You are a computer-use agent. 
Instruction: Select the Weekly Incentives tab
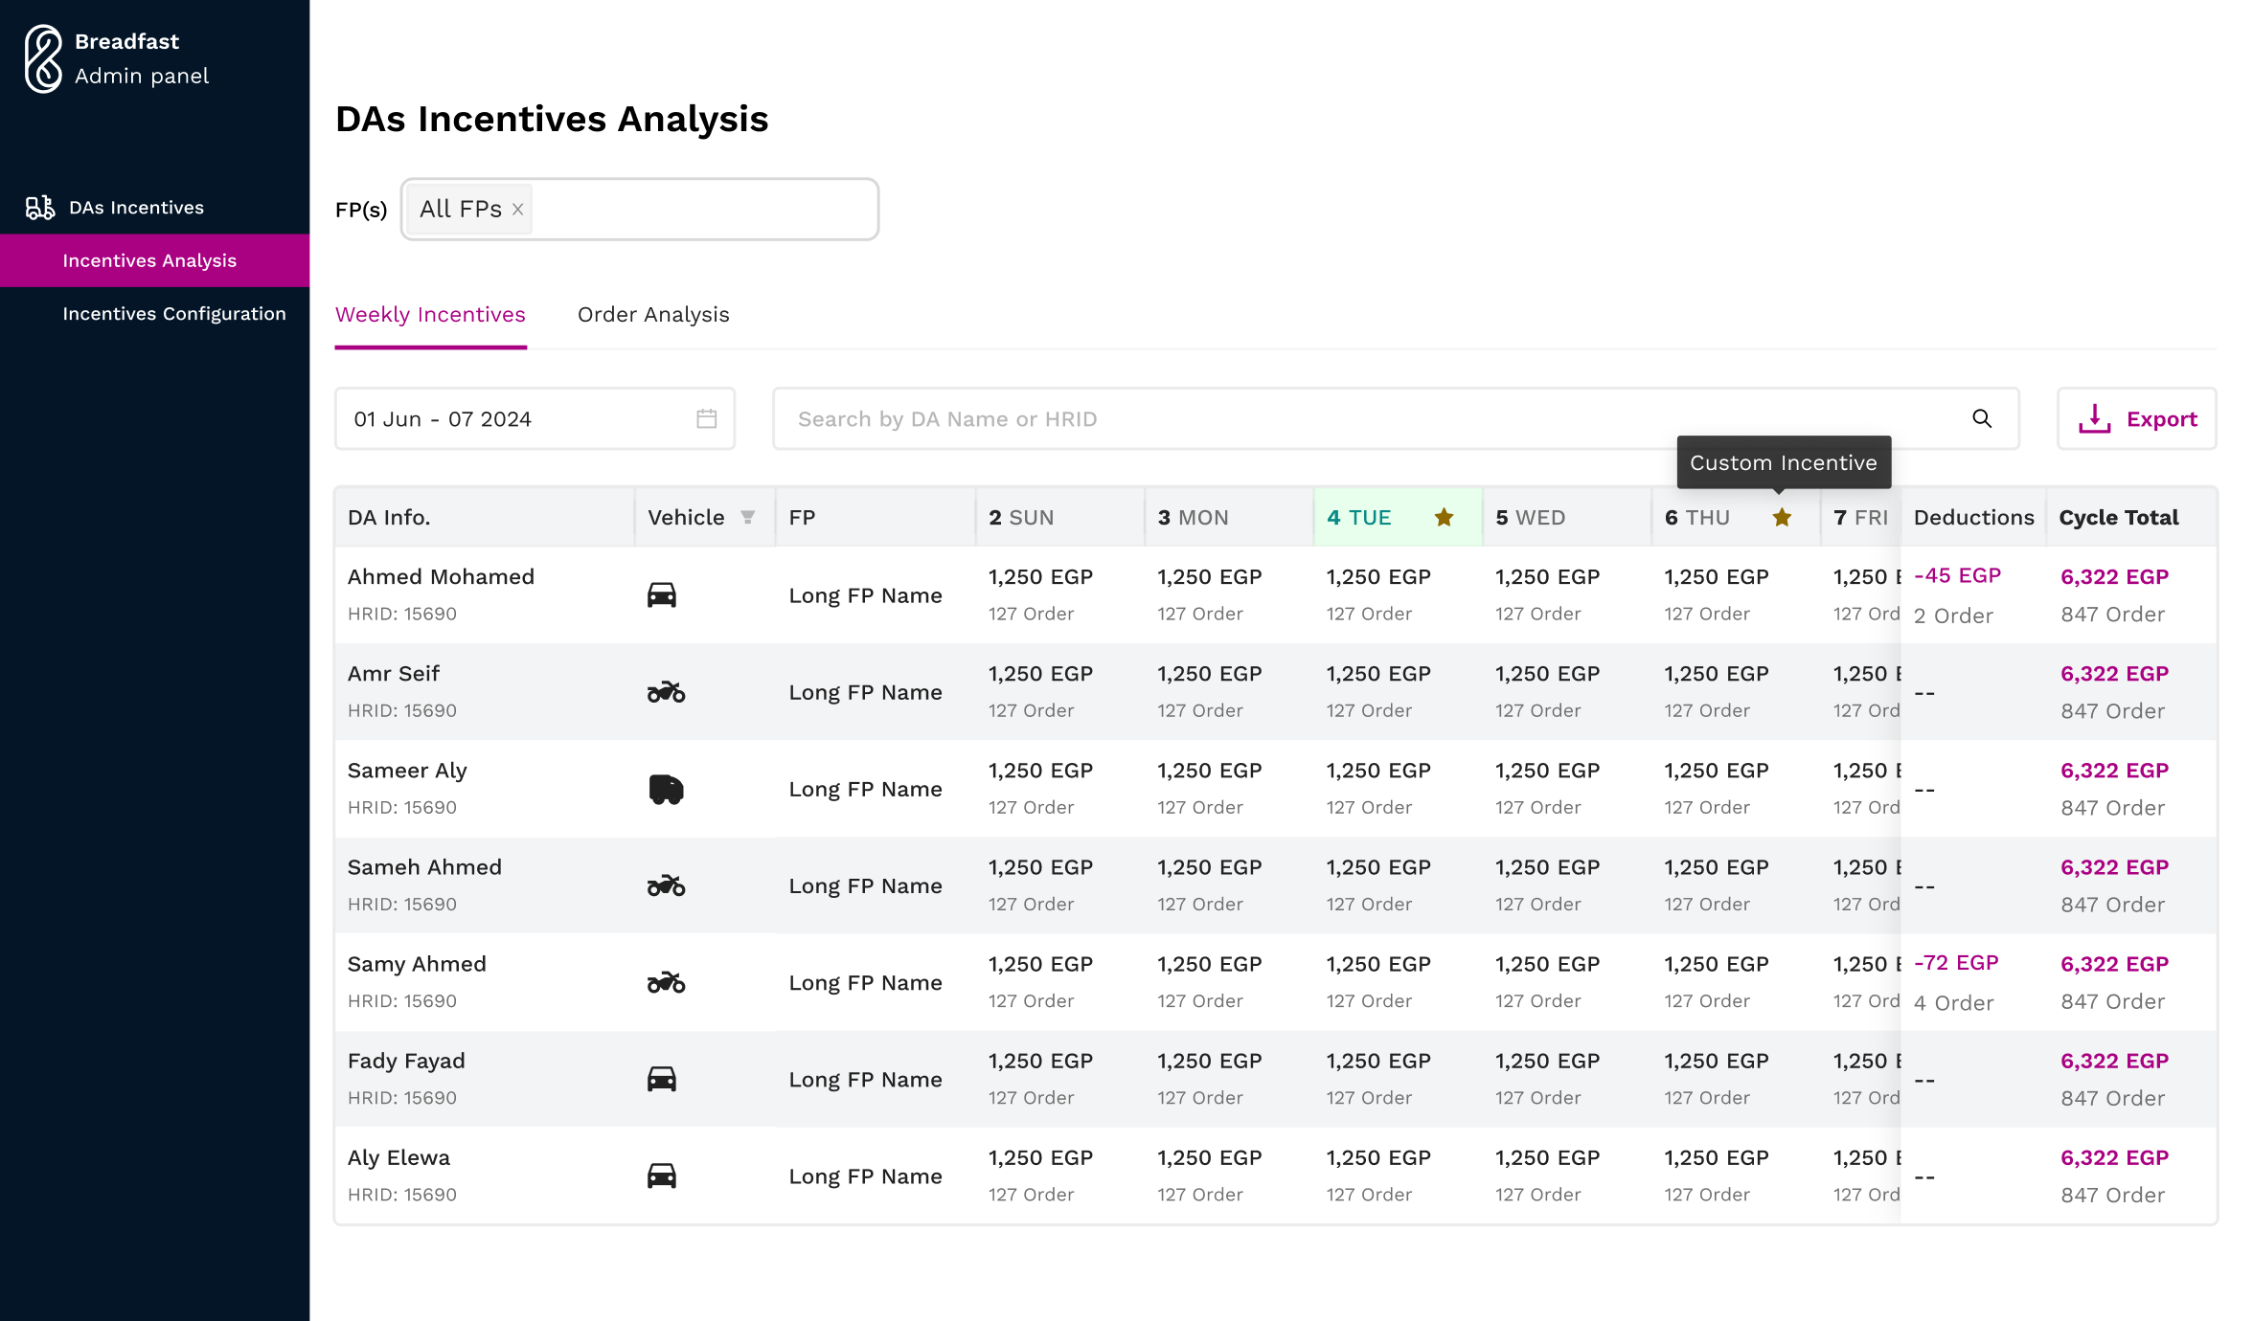pyautogui.click(x=430, y=315)
